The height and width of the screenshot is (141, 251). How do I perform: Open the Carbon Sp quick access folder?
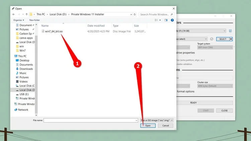[25, 34]
